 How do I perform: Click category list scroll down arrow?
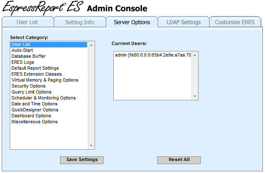coord(91,145)
